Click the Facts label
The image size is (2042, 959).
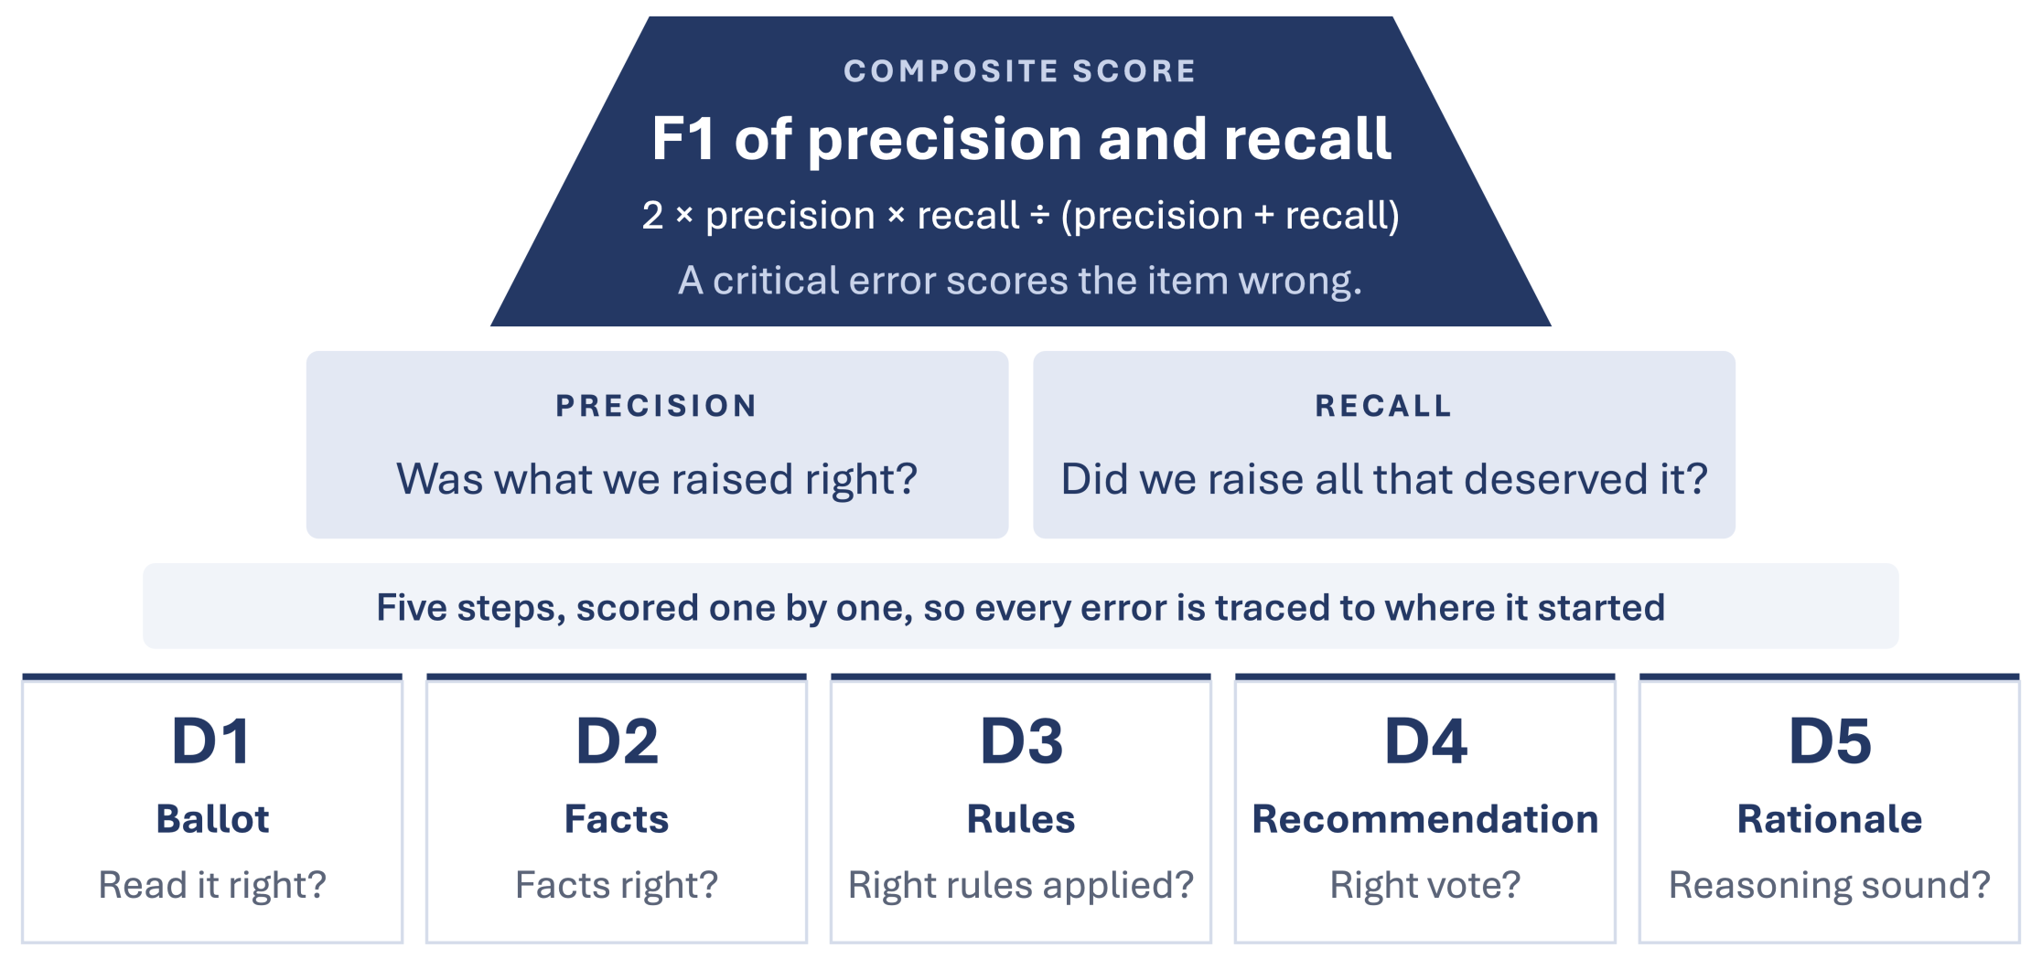point(617,819)
